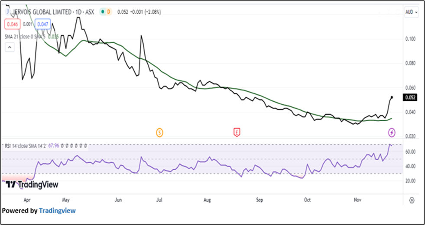This screenshot has height=225, width=425.
Task: Click the 0.080 price axis label
Action: pos(409,64)
